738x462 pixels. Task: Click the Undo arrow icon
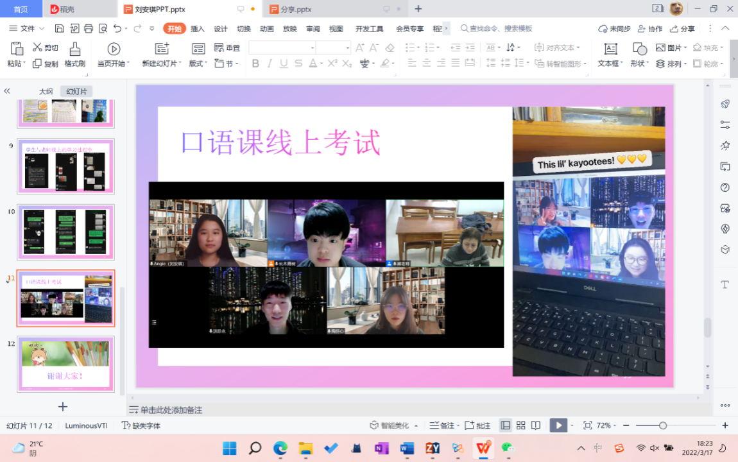[117, 28]
